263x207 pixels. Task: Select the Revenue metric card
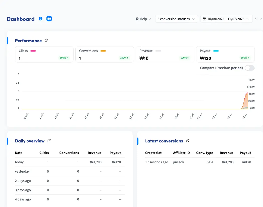click(x=165, y=54)
